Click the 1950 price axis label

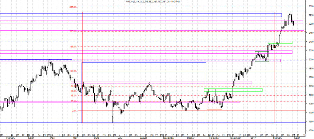(311, 68)
